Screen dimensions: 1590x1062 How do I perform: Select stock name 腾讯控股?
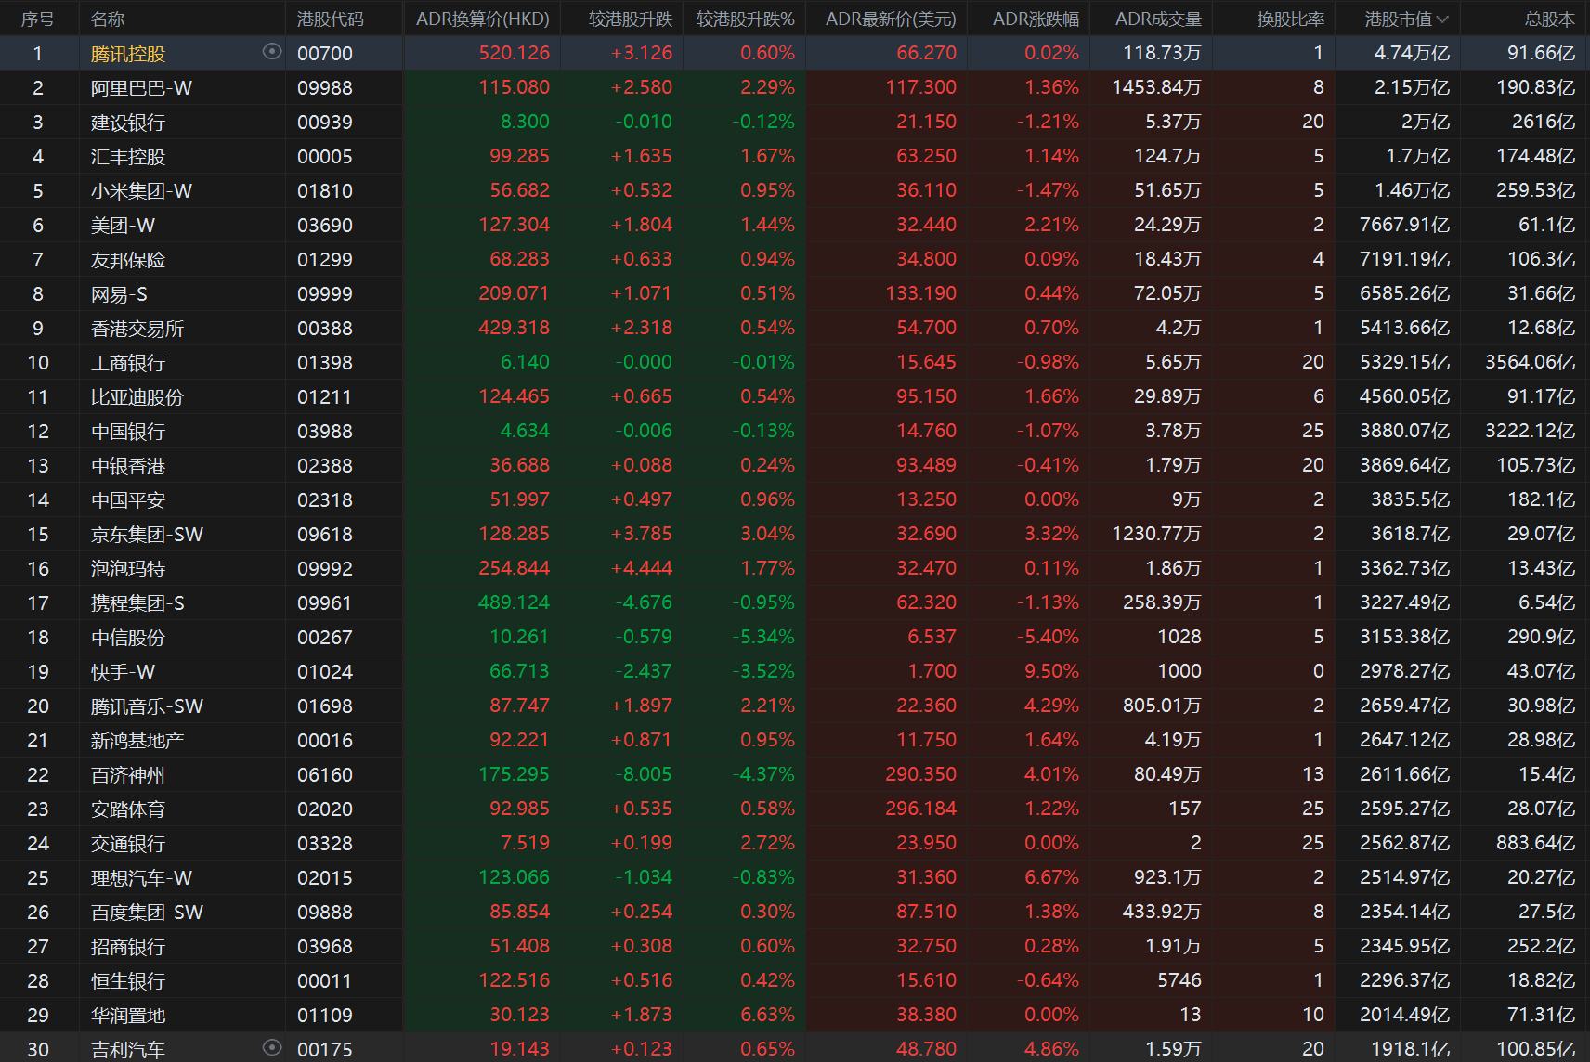point(128,54)
